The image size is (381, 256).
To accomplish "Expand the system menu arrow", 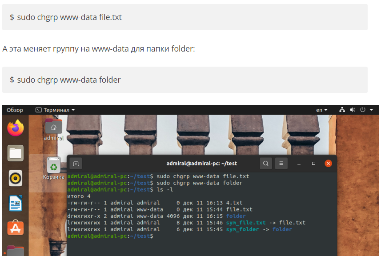I will (x=372, y=110).
